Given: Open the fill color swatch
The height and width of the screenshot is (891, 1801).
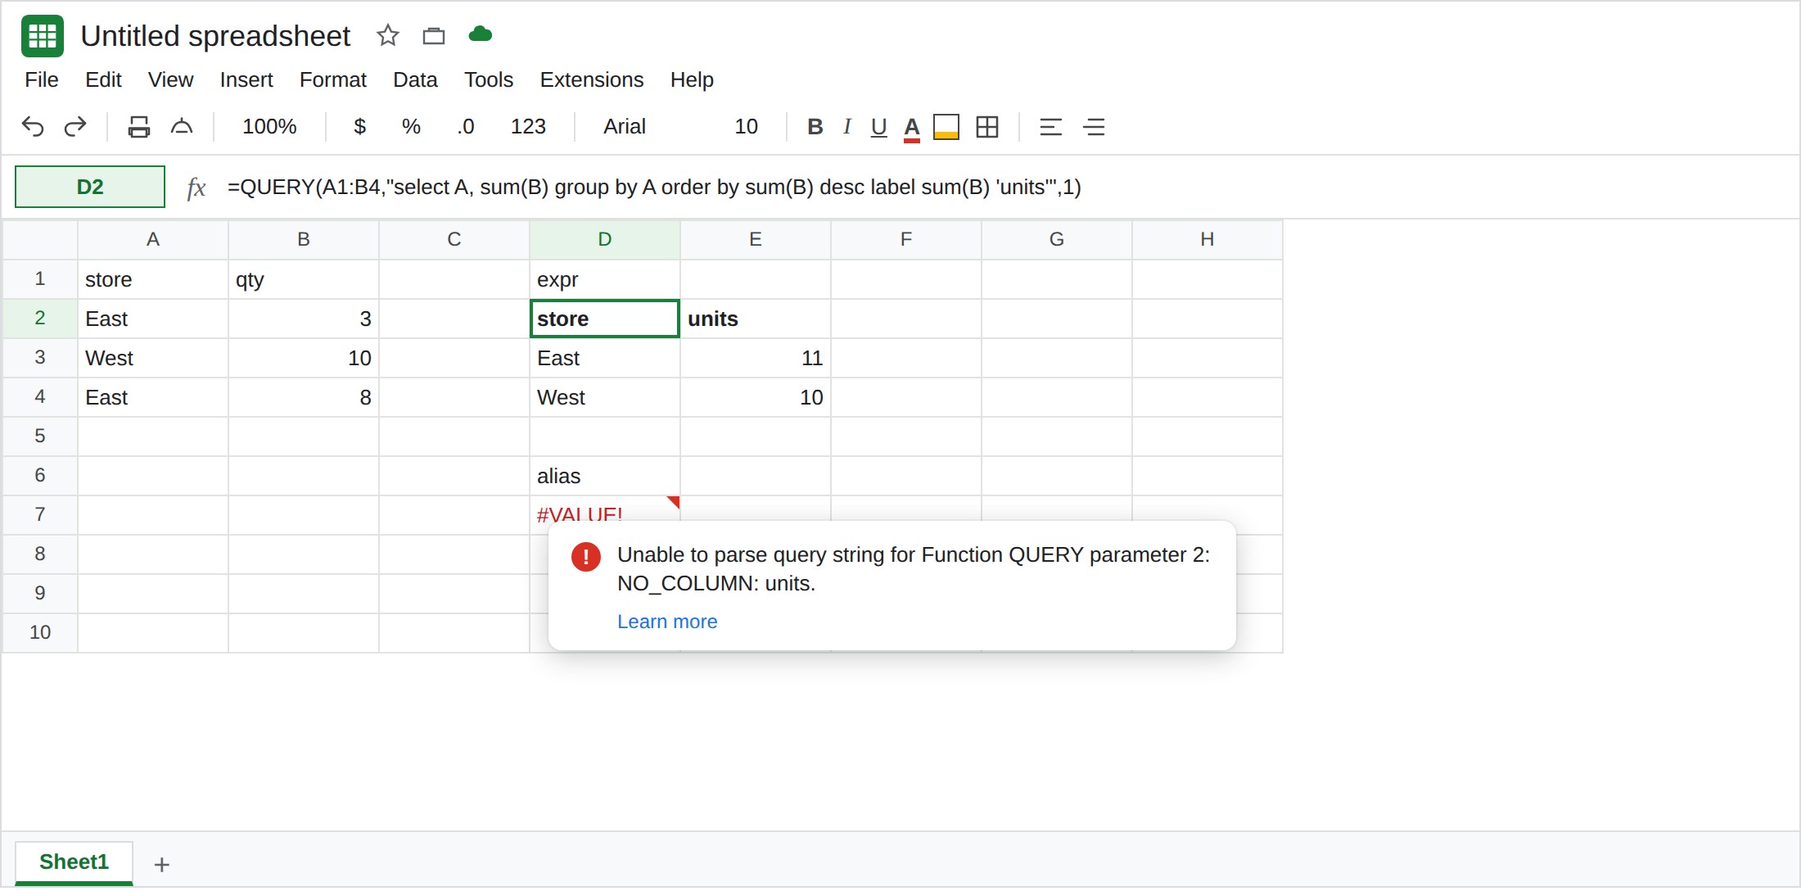Looking at the screenshot, I should [x=946, y=127].
